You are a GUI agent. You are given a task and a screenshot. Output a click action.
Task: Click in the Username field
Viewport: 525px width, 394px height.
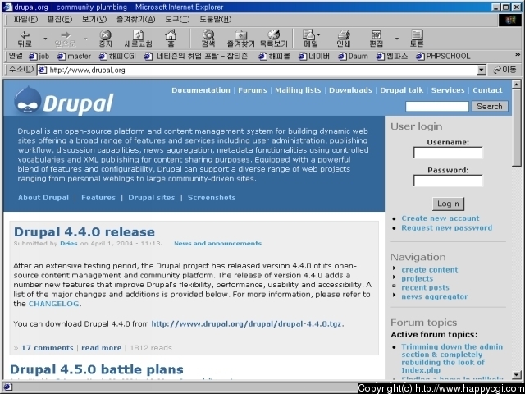[x=448, y=153]
